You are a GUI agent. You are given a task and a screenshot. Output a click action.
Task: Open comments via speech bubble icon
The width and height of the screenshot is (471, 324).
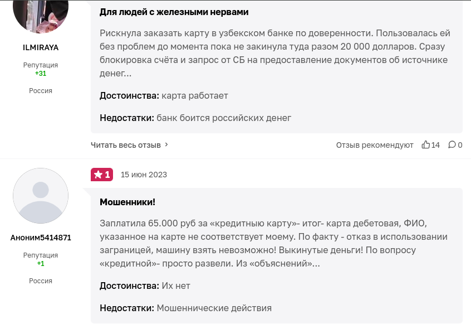(452, 144)
